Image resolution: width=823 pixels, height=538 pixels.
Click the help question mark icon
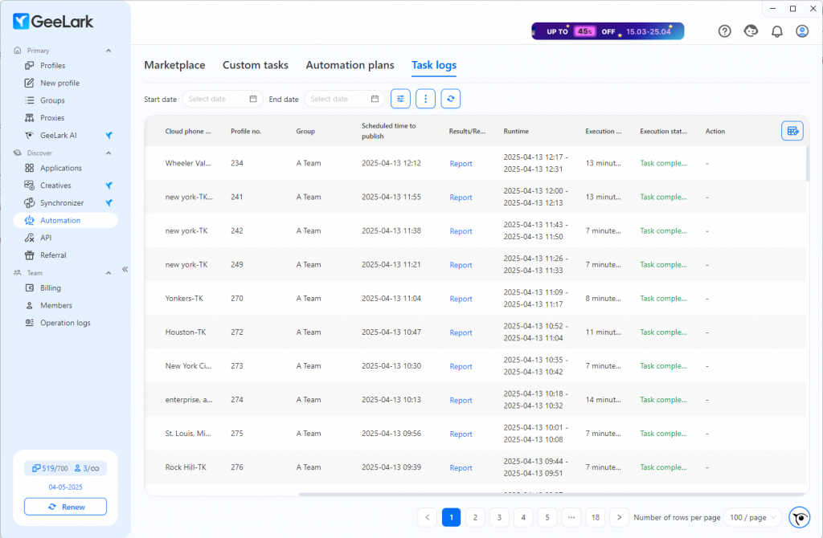[x=725, y=31]
